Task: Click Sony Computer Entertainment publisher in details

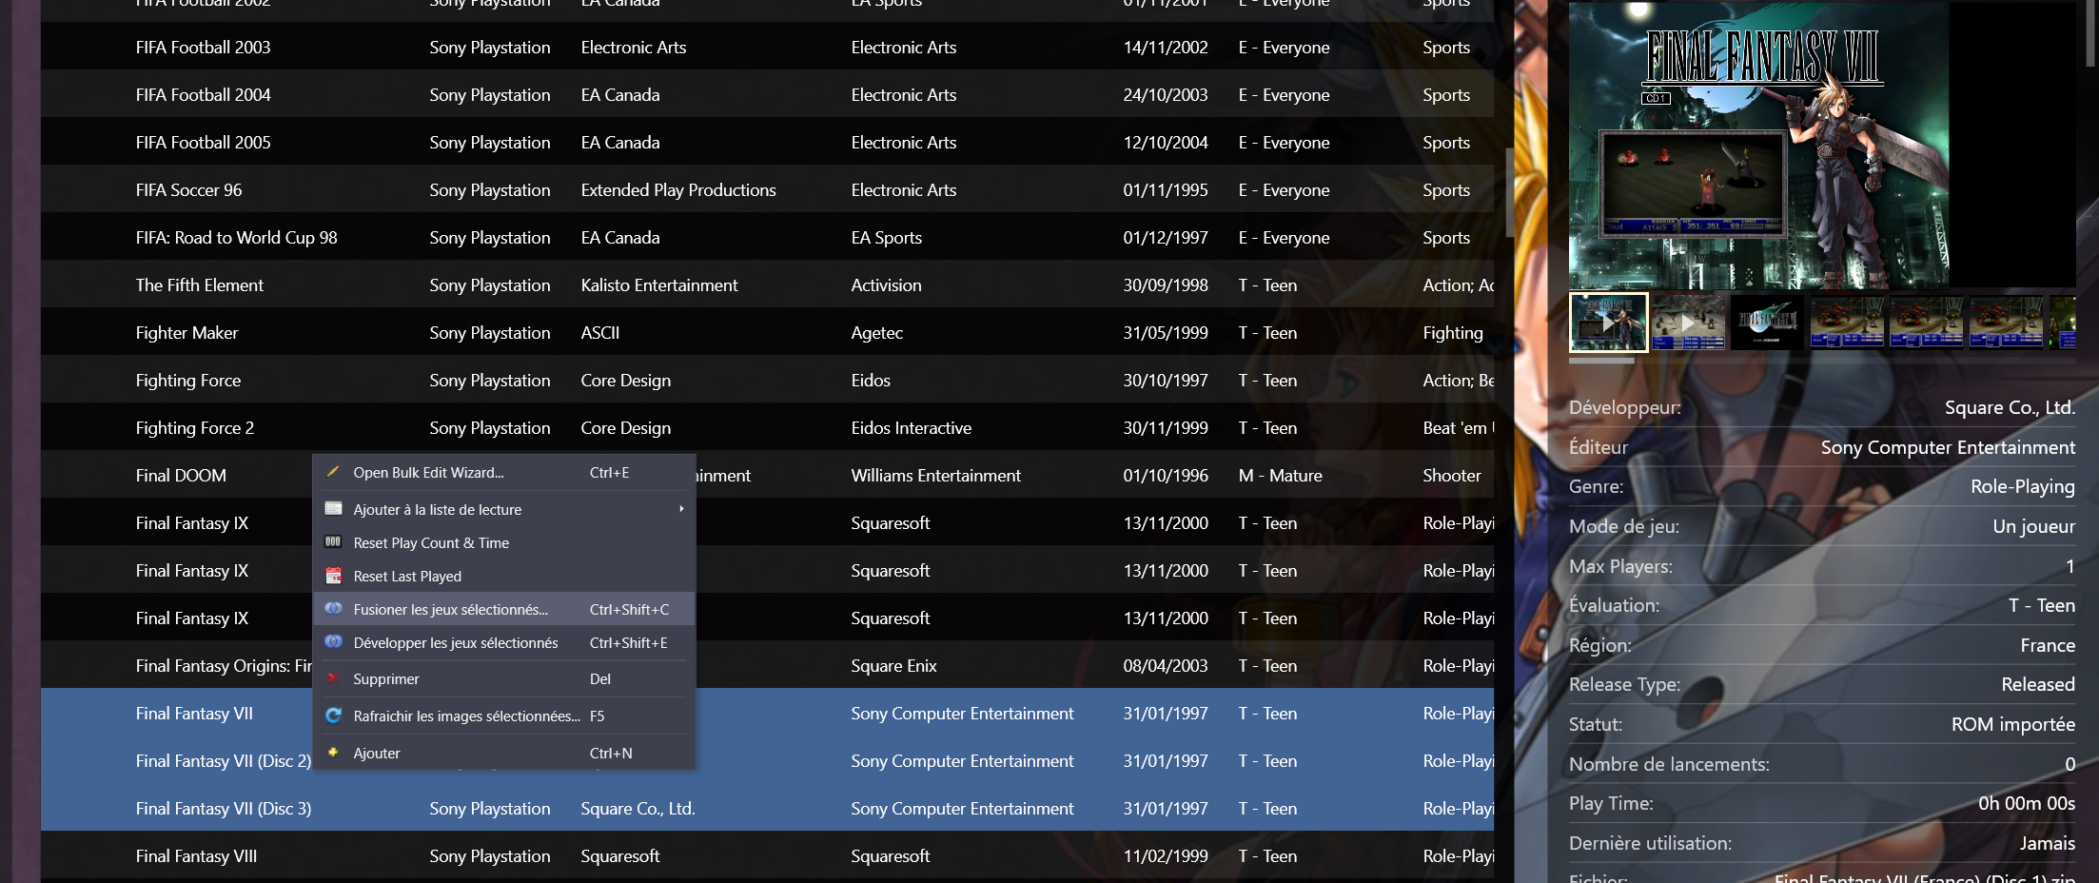Action: [1948, 447]
